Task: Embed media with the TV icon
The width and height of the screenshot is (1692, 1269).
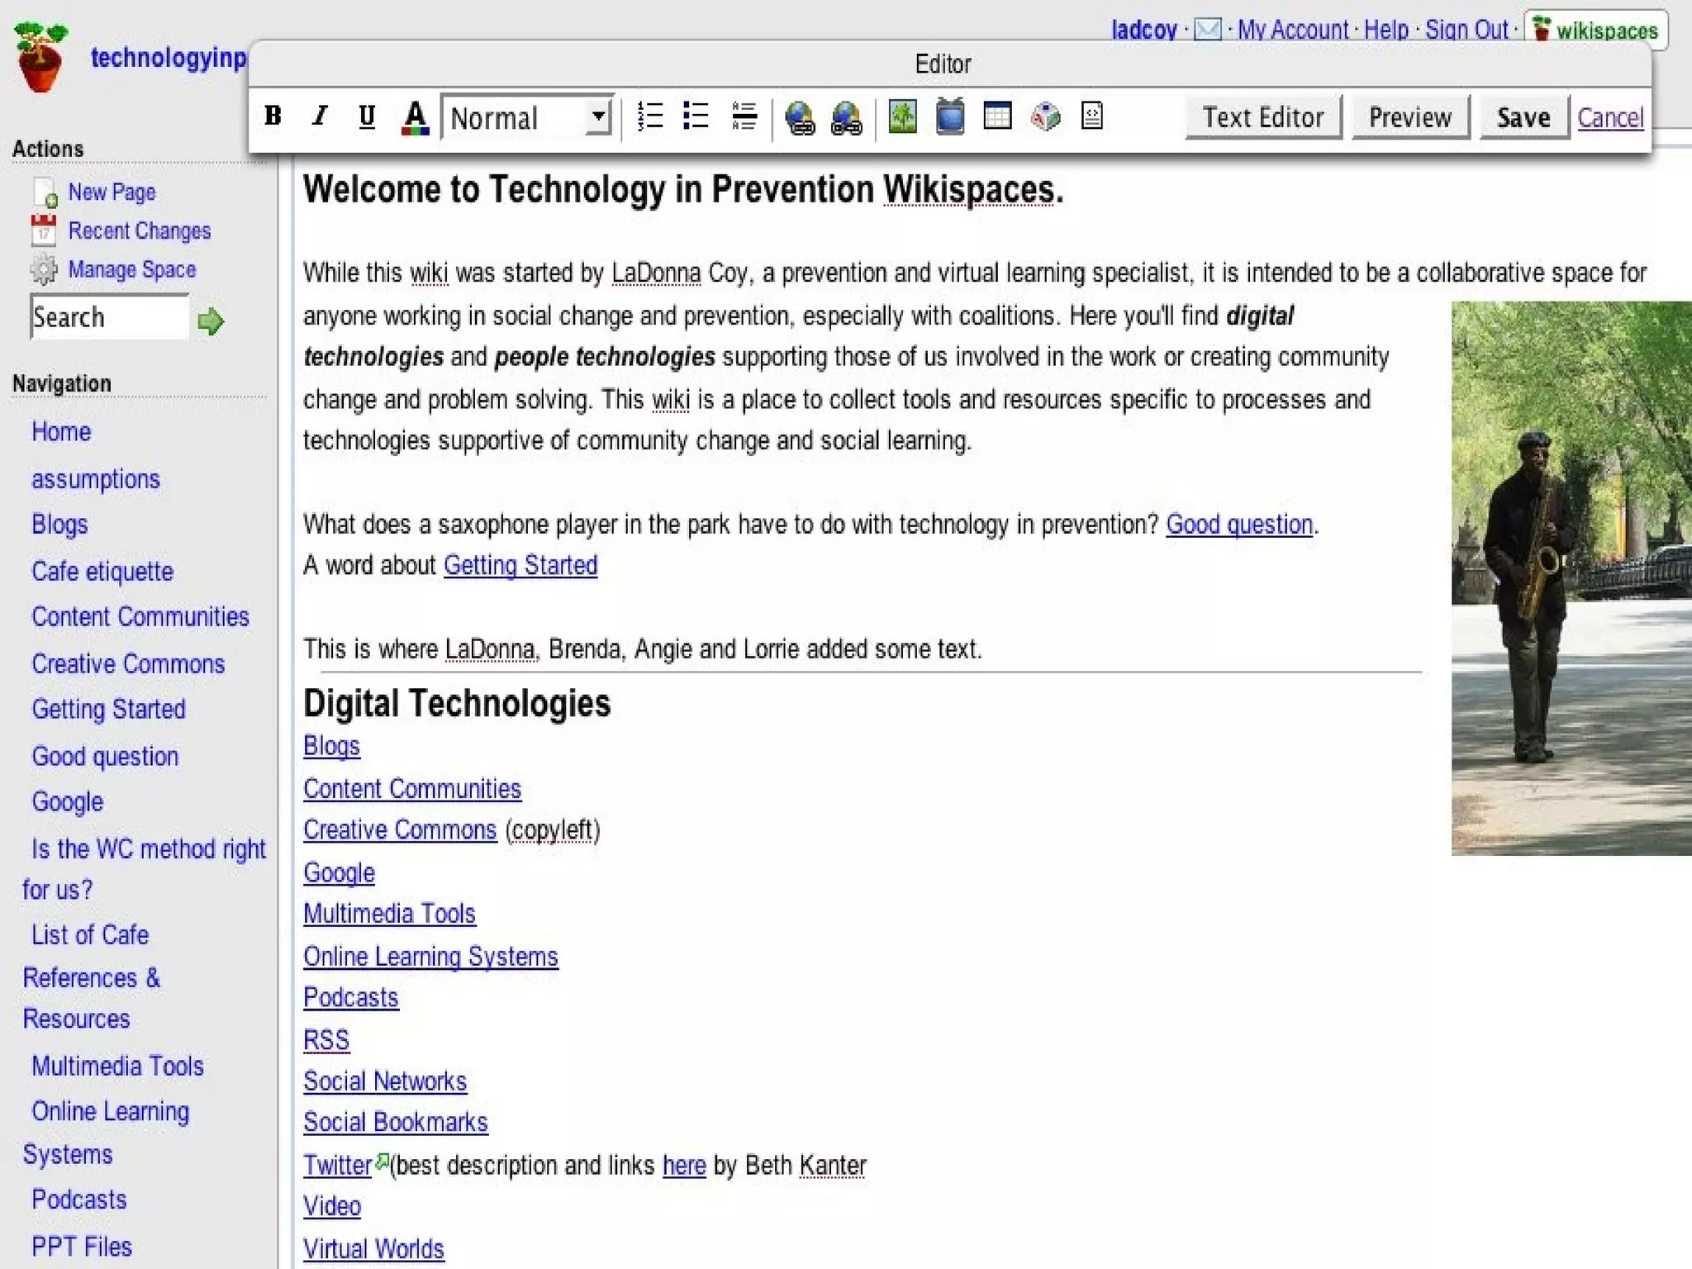Action: click(950, 116)
